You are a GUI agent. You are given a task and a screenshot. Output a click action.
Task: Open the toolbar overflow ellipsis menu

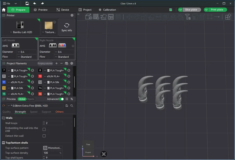217,17
